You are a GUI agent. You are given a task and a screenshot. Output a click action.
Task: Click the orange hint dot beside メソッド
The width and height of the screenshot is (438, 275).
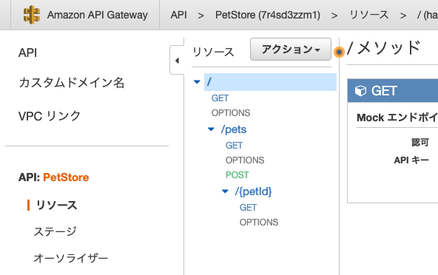click(339, 52)
